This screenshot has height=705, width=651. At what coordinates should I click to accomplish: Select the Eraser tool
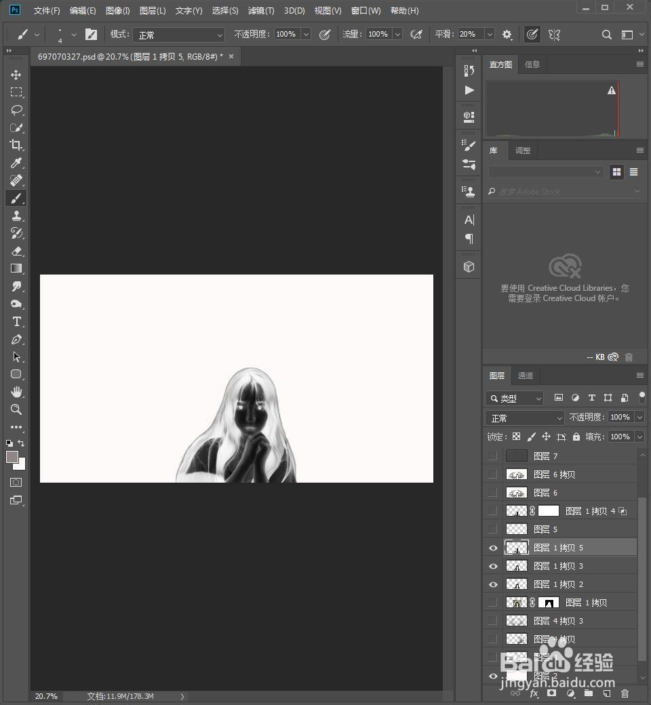pos(16,251)
